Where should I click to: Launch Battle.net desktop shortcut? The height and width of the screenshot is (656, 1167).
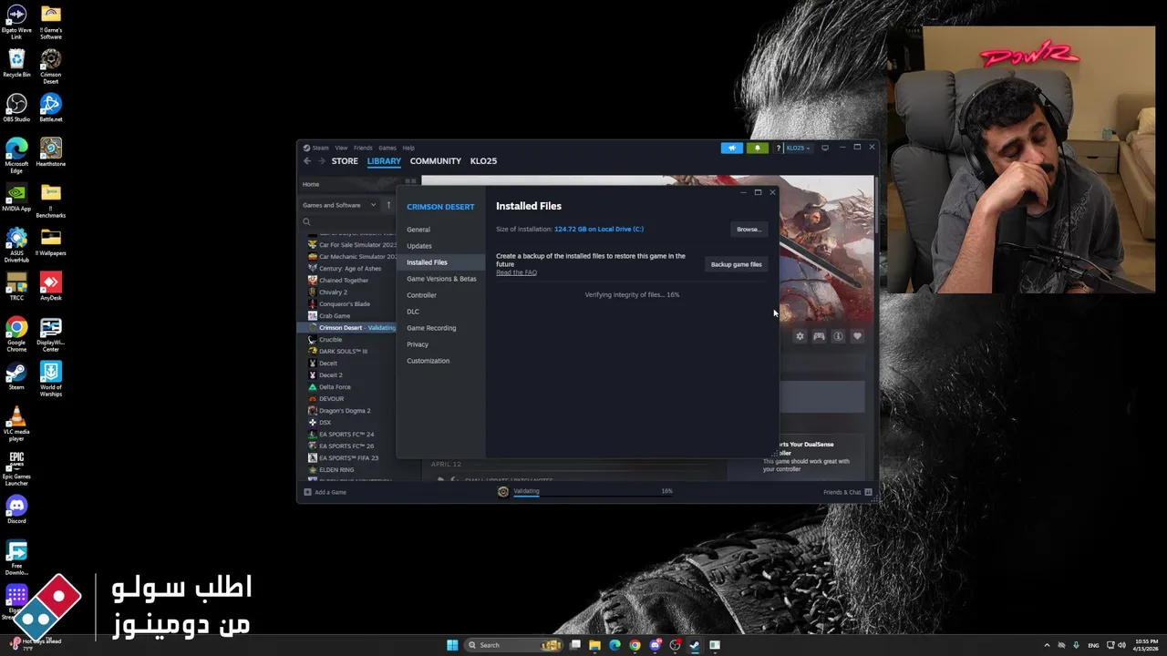pos(51,108)
